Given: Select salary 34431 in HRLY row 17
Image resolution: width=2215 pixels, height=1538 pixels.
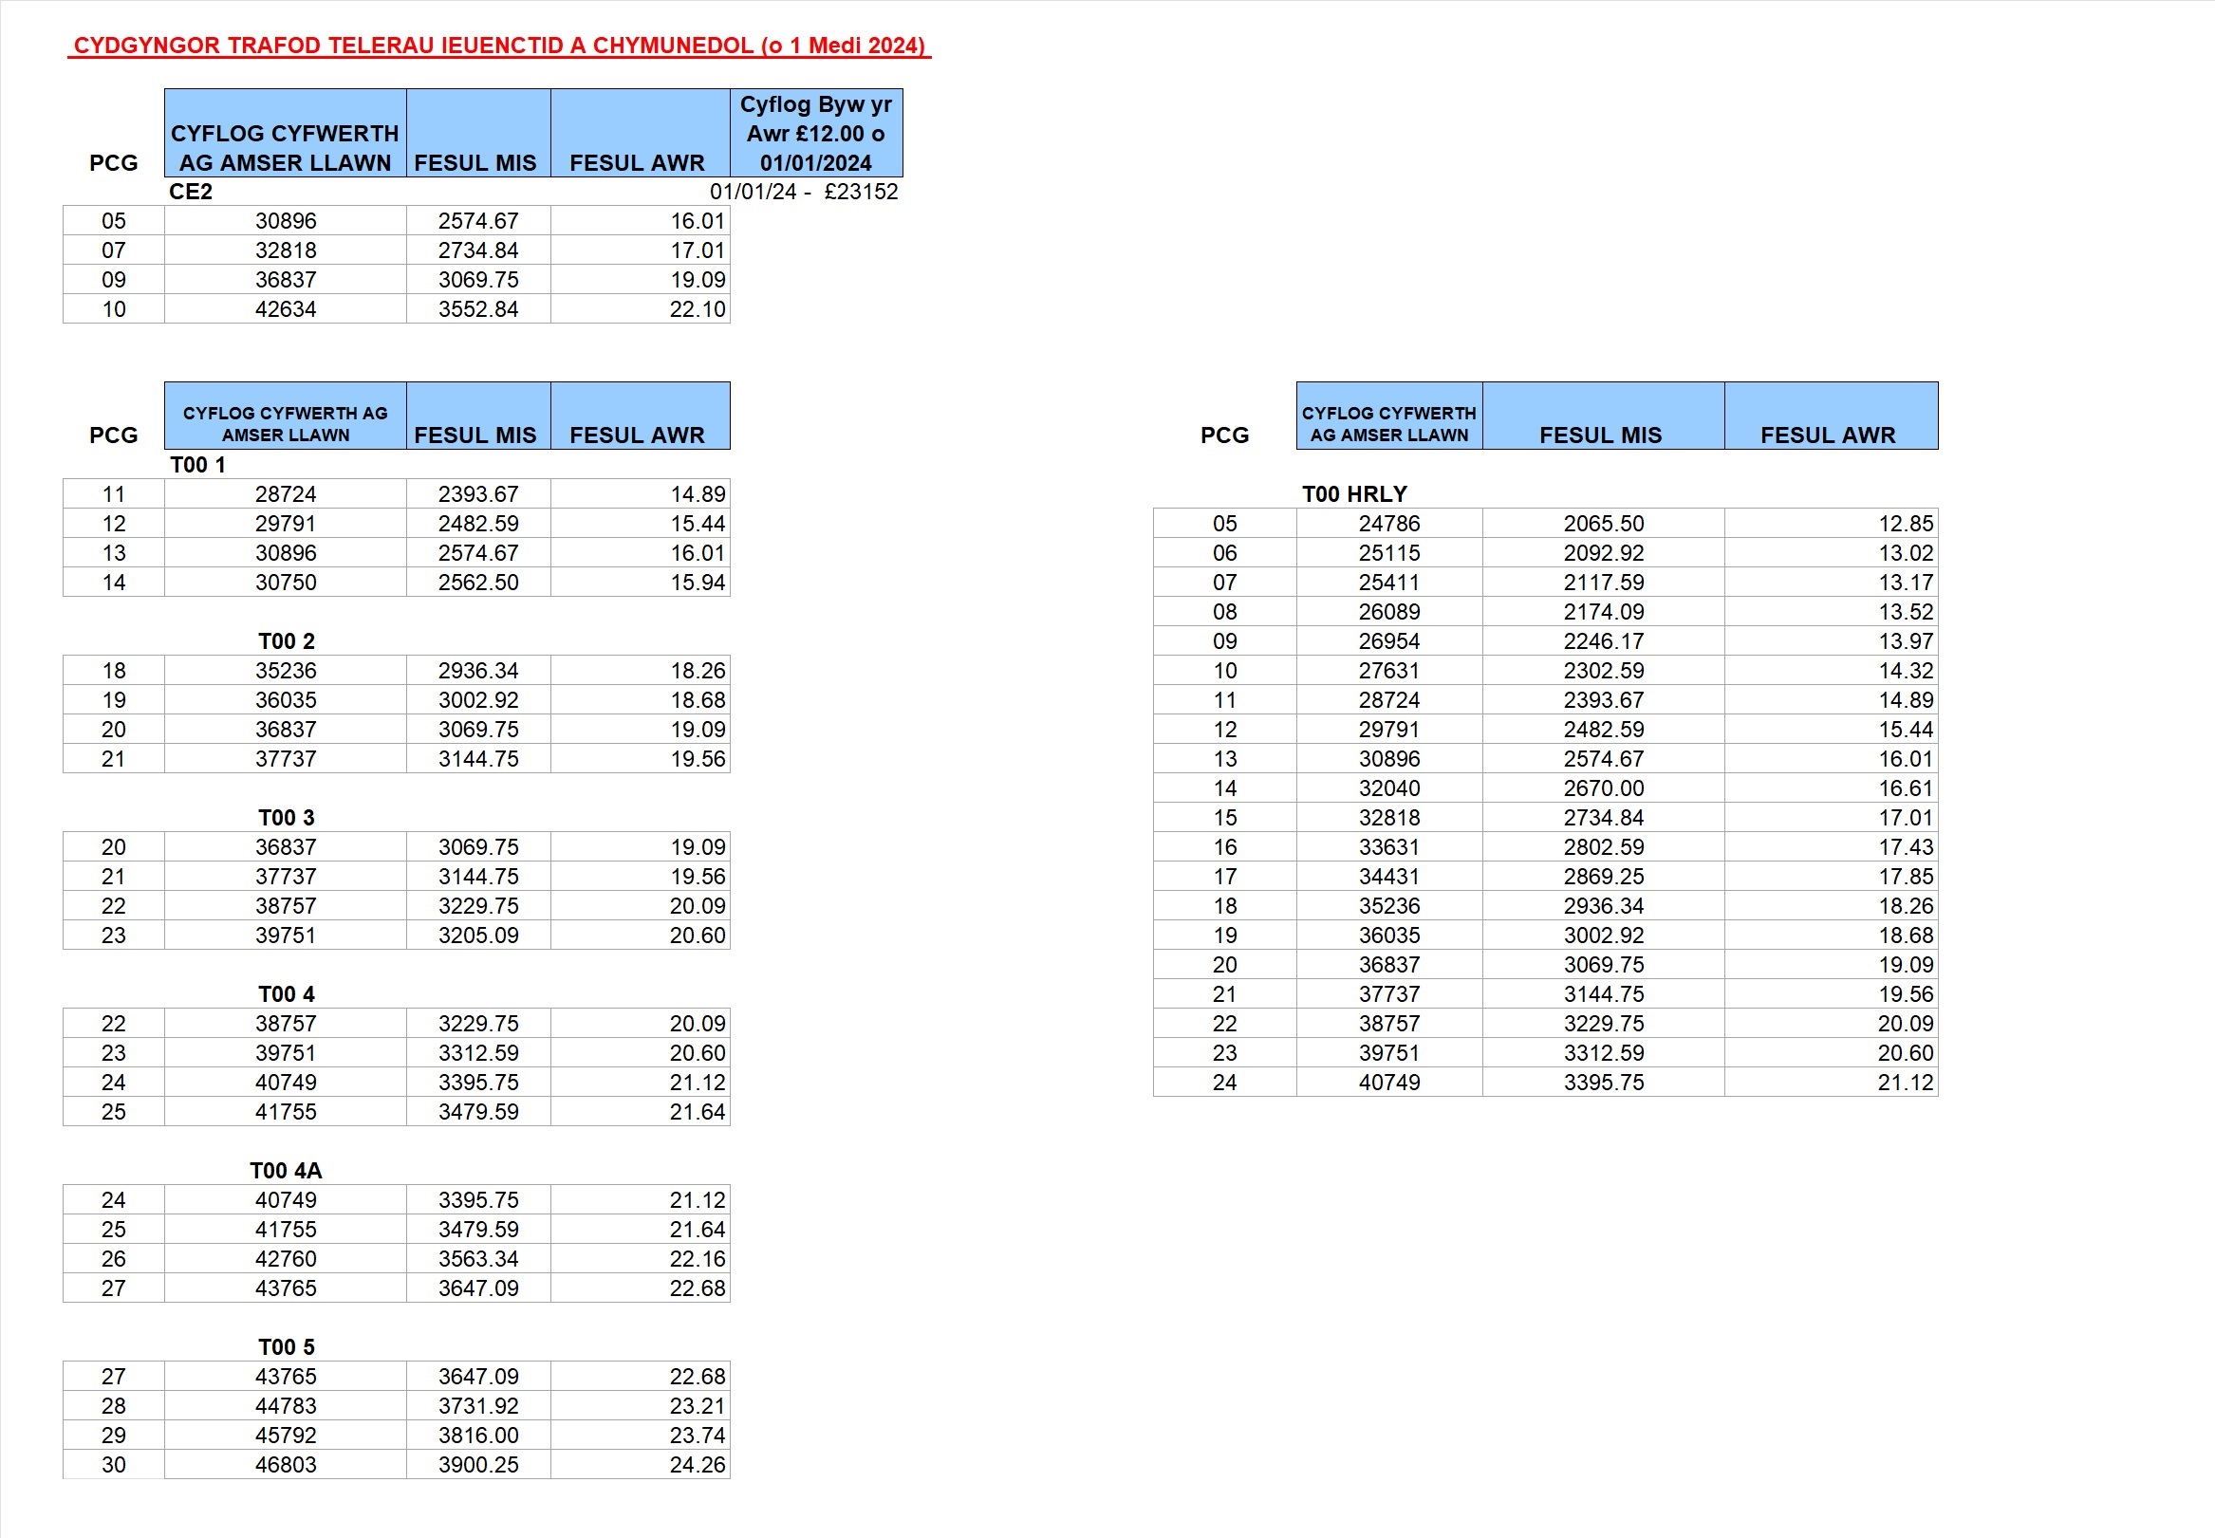Looking at the screenshot, I should (1389, 877).
